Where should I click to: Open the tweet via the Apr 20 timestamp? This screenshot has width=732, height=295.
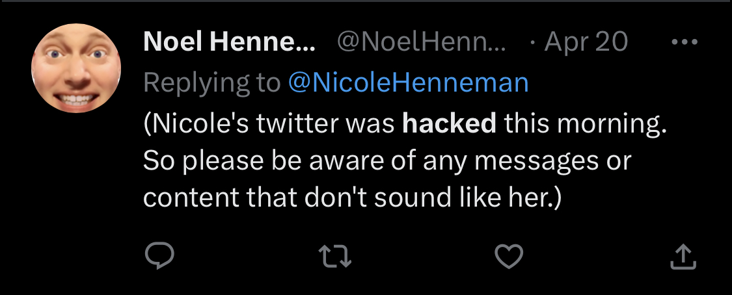click(x=586, y=42)
